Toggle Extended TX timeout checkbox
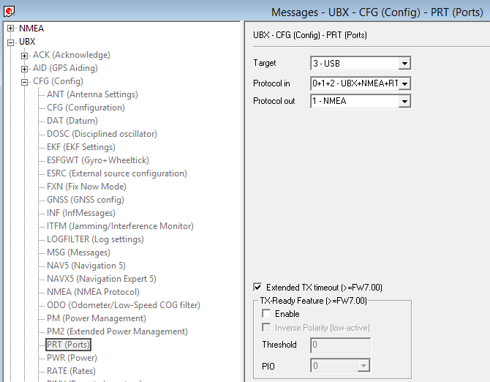The height and width of the screenshot is (382, 490). 257,288
